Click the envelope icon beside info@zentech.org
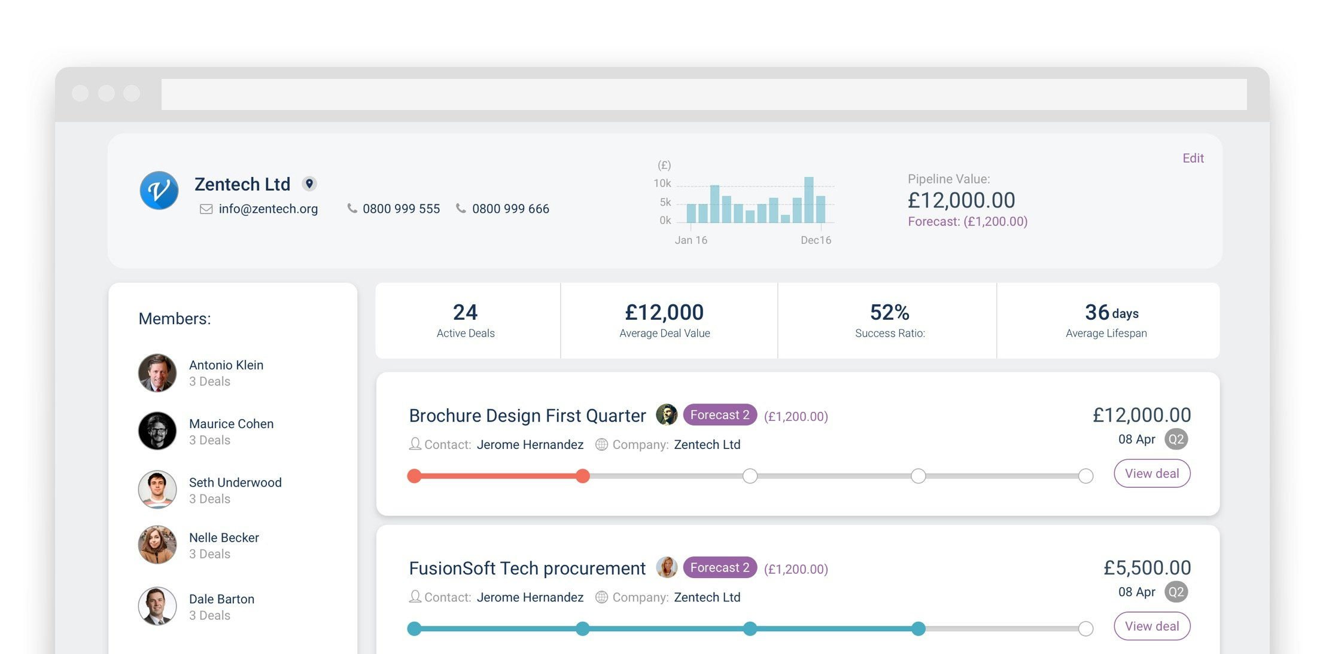Viewport: 1326px width, 654px height. tap(206, 209)
